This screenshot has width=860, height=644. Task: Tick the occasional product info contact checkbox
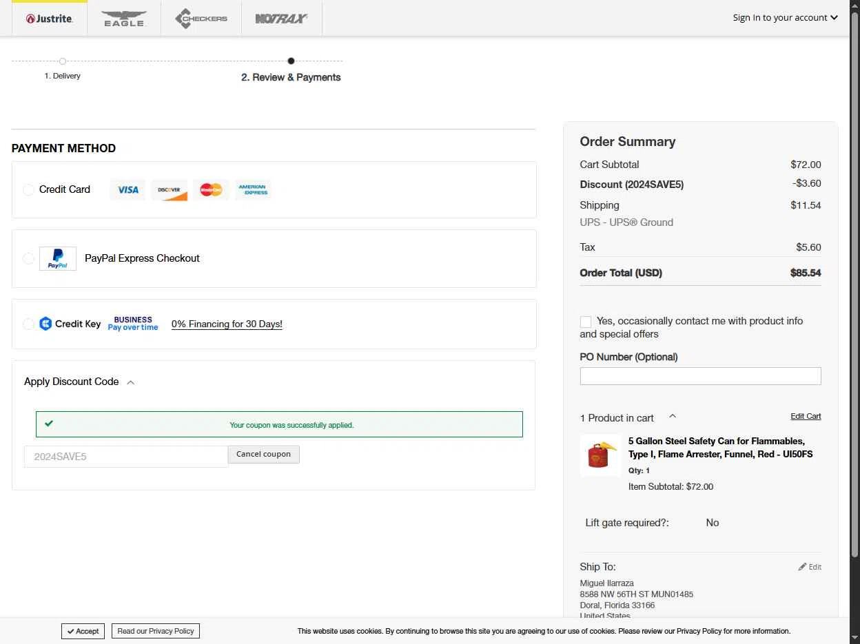tap(586, 322)
